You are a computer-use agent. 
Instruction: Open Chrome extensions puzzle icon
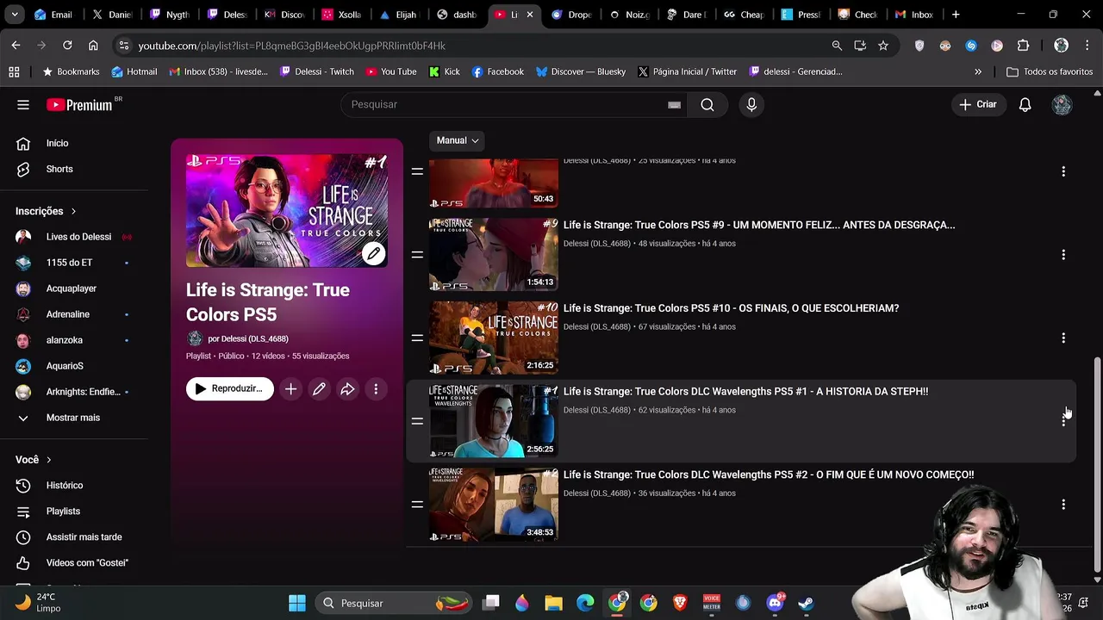click(x=1023, y=46)
